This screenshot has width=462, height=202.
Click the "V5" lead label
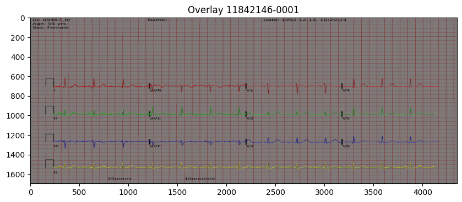pyautogui.click(x=346, y=119)
